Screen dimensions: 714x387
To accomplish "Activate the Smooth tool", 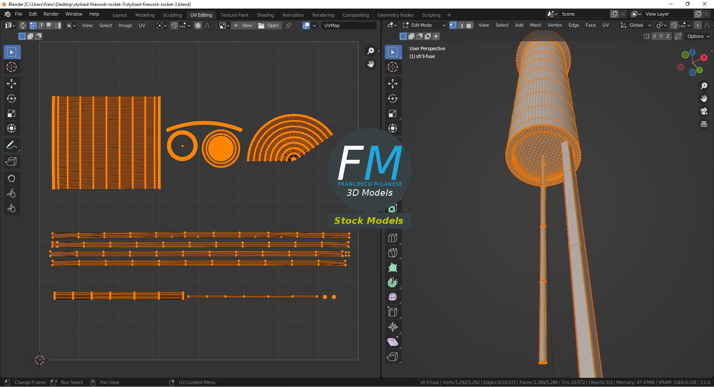I will pyautogui.click(x=393, y=297).
